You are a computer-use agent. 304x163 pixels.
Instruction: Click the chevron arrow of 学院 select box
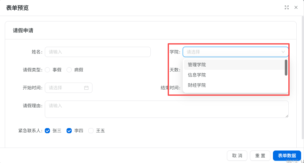point(283,52)
